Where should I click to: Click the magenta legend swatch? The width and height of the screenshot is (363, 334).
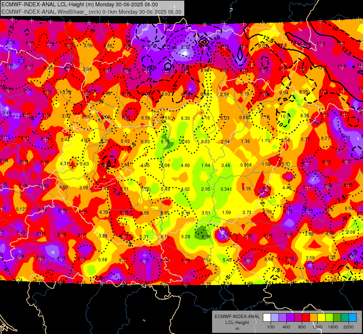(298, 318)
